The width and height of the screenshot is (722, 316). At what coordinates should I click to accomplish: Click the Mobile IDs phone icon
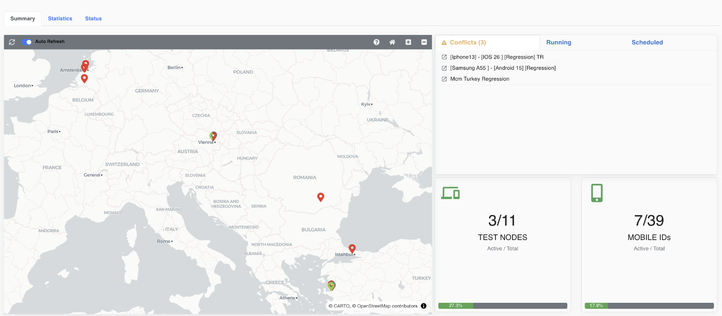tap(597, 193)
